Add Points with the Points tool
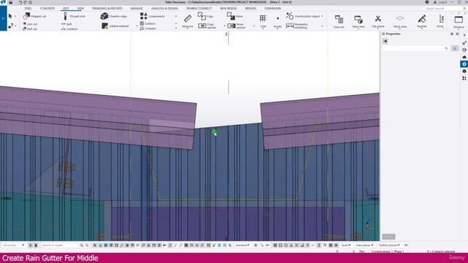The image size is (468, 263). coord(278,21)
